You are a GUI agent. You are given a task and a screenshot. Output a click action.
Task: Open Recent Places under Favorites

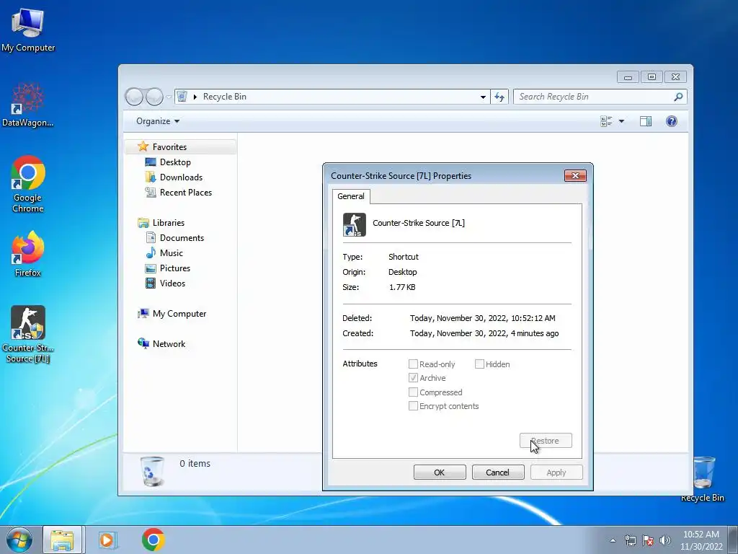[186, 192]
